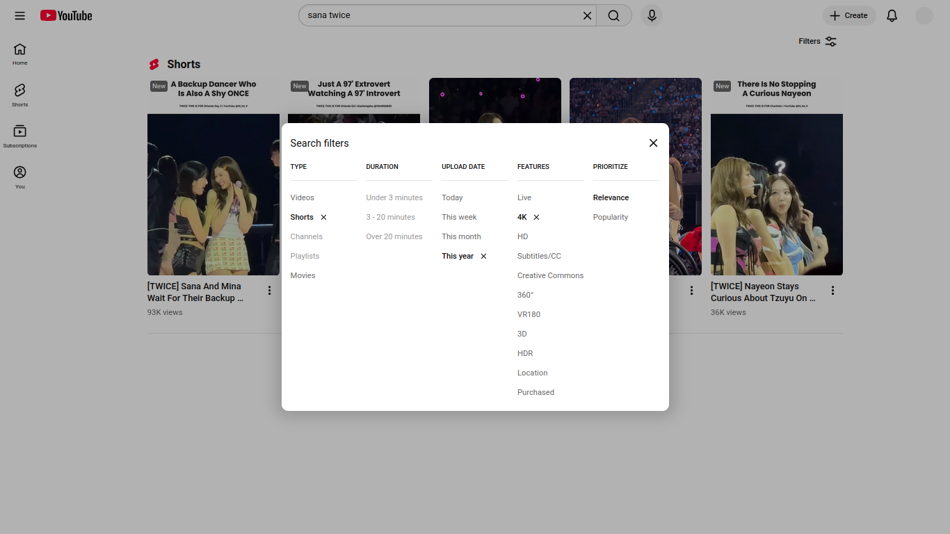Open options for Sana And Mina short

coord(270,291)
